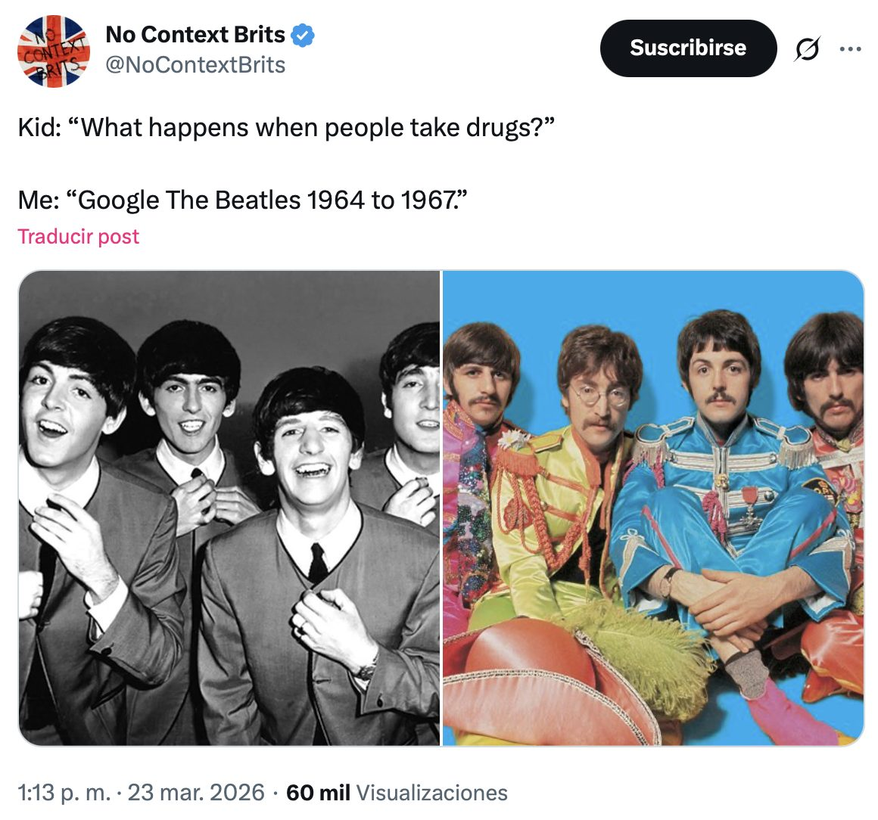The height and width of the screenshot is (820, 878).
Task: Open the Grok slash-circle icon
Action: 807,48
